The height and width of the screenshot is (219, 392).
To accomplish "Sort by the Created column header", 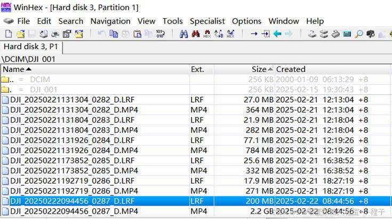I will (x=332, y=69).
